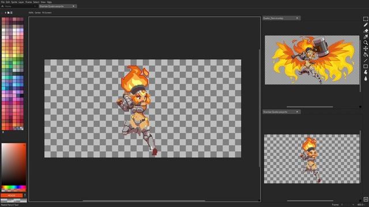This screenshot has width=369, height=207.
Task: Select the Line tool
Action: click(366, 60)
